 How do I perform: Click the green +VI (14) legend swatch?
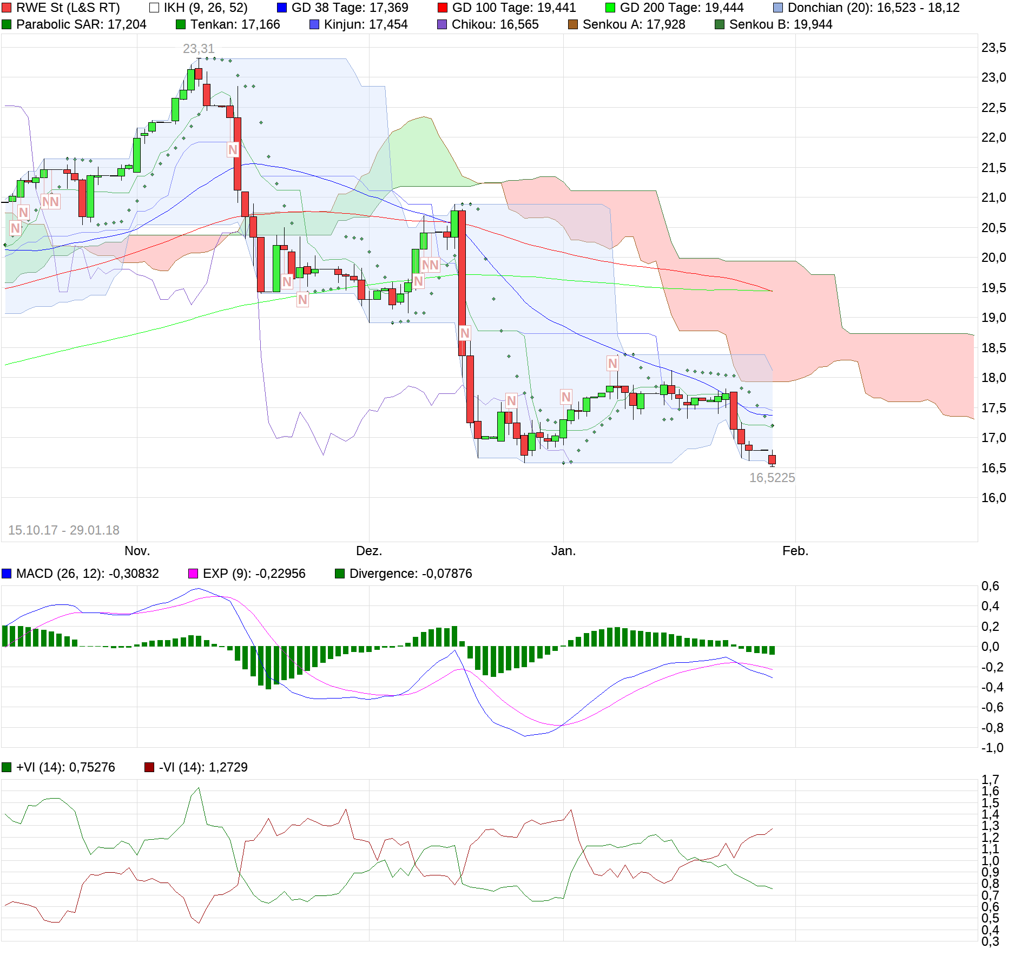point(6,767)
